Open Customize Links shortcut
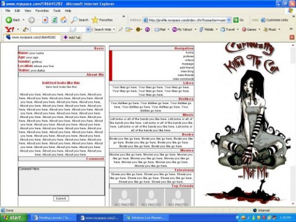Screen dimensions: 296x222 pyautogui.click(x=275, y=20)
